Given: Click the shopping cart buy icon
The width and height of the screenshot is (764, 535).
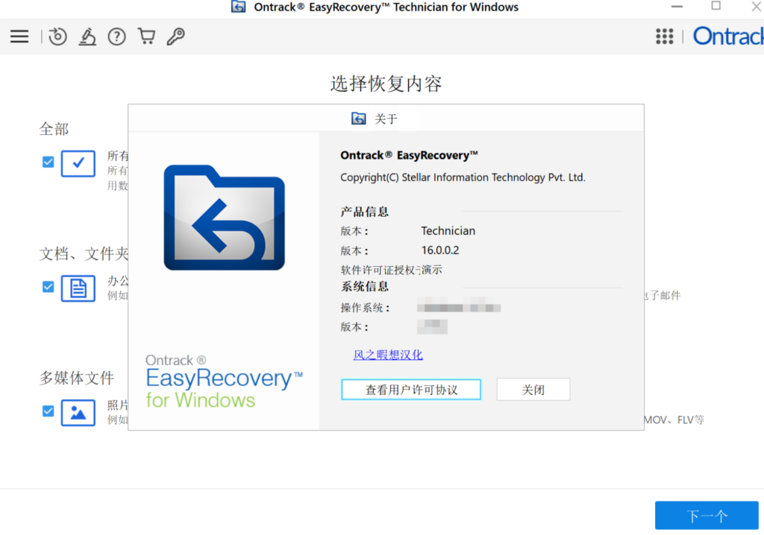Looking at the screenshot, I should click(x=146, y=37).
